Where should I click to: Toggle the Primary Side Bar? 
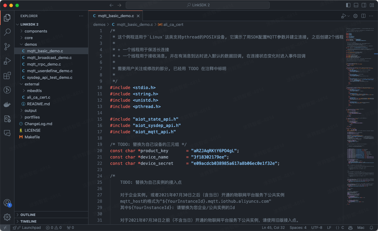click(x=348, y=5)
